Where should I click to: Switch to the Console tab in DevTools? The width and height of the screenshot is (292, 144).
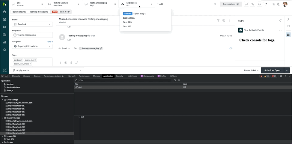point(27,76)
